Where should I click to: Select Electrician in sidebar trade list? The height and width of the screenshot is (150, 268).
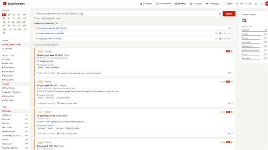(x=15, y=127)
